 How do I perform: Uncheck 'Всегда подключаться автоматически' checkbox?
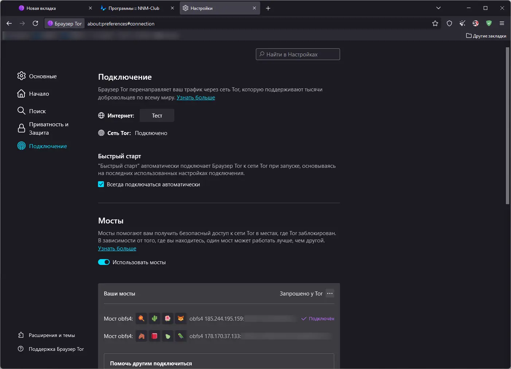(101, 184)
